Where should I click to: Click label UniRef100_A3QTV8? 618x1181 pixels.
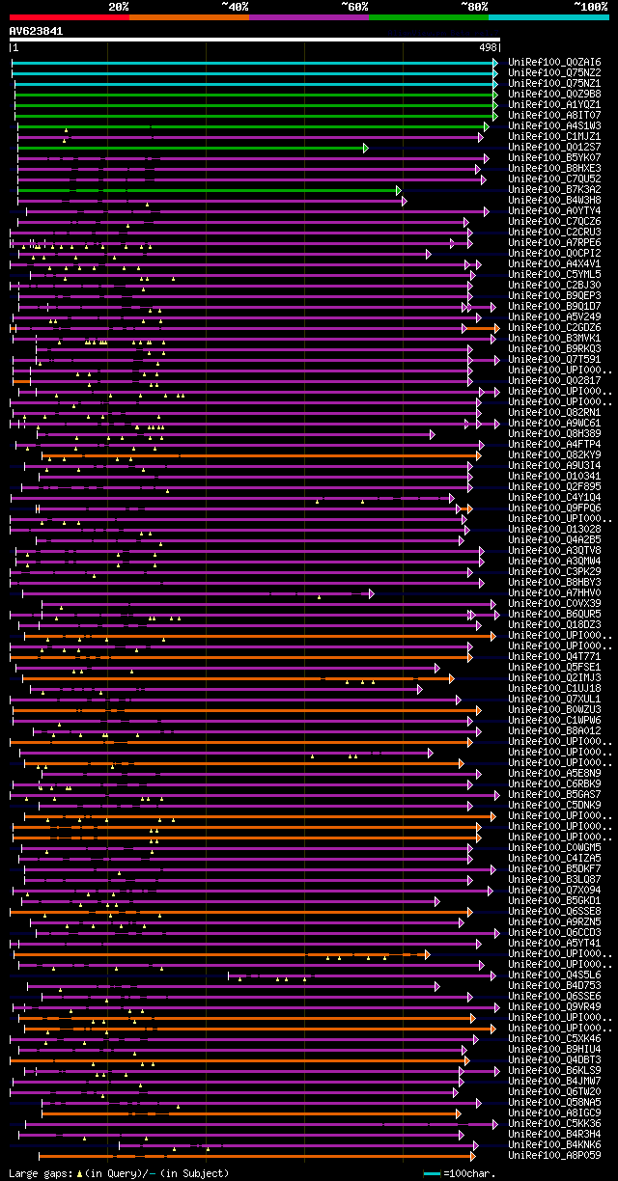(554, 550)
